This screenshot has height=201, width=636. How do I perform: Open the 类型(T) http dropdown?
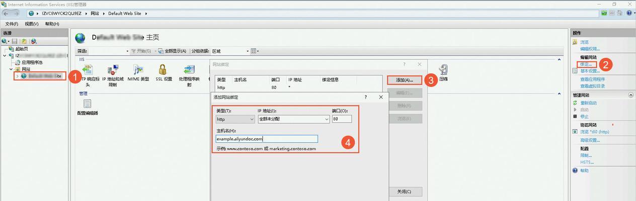[235, 119]
